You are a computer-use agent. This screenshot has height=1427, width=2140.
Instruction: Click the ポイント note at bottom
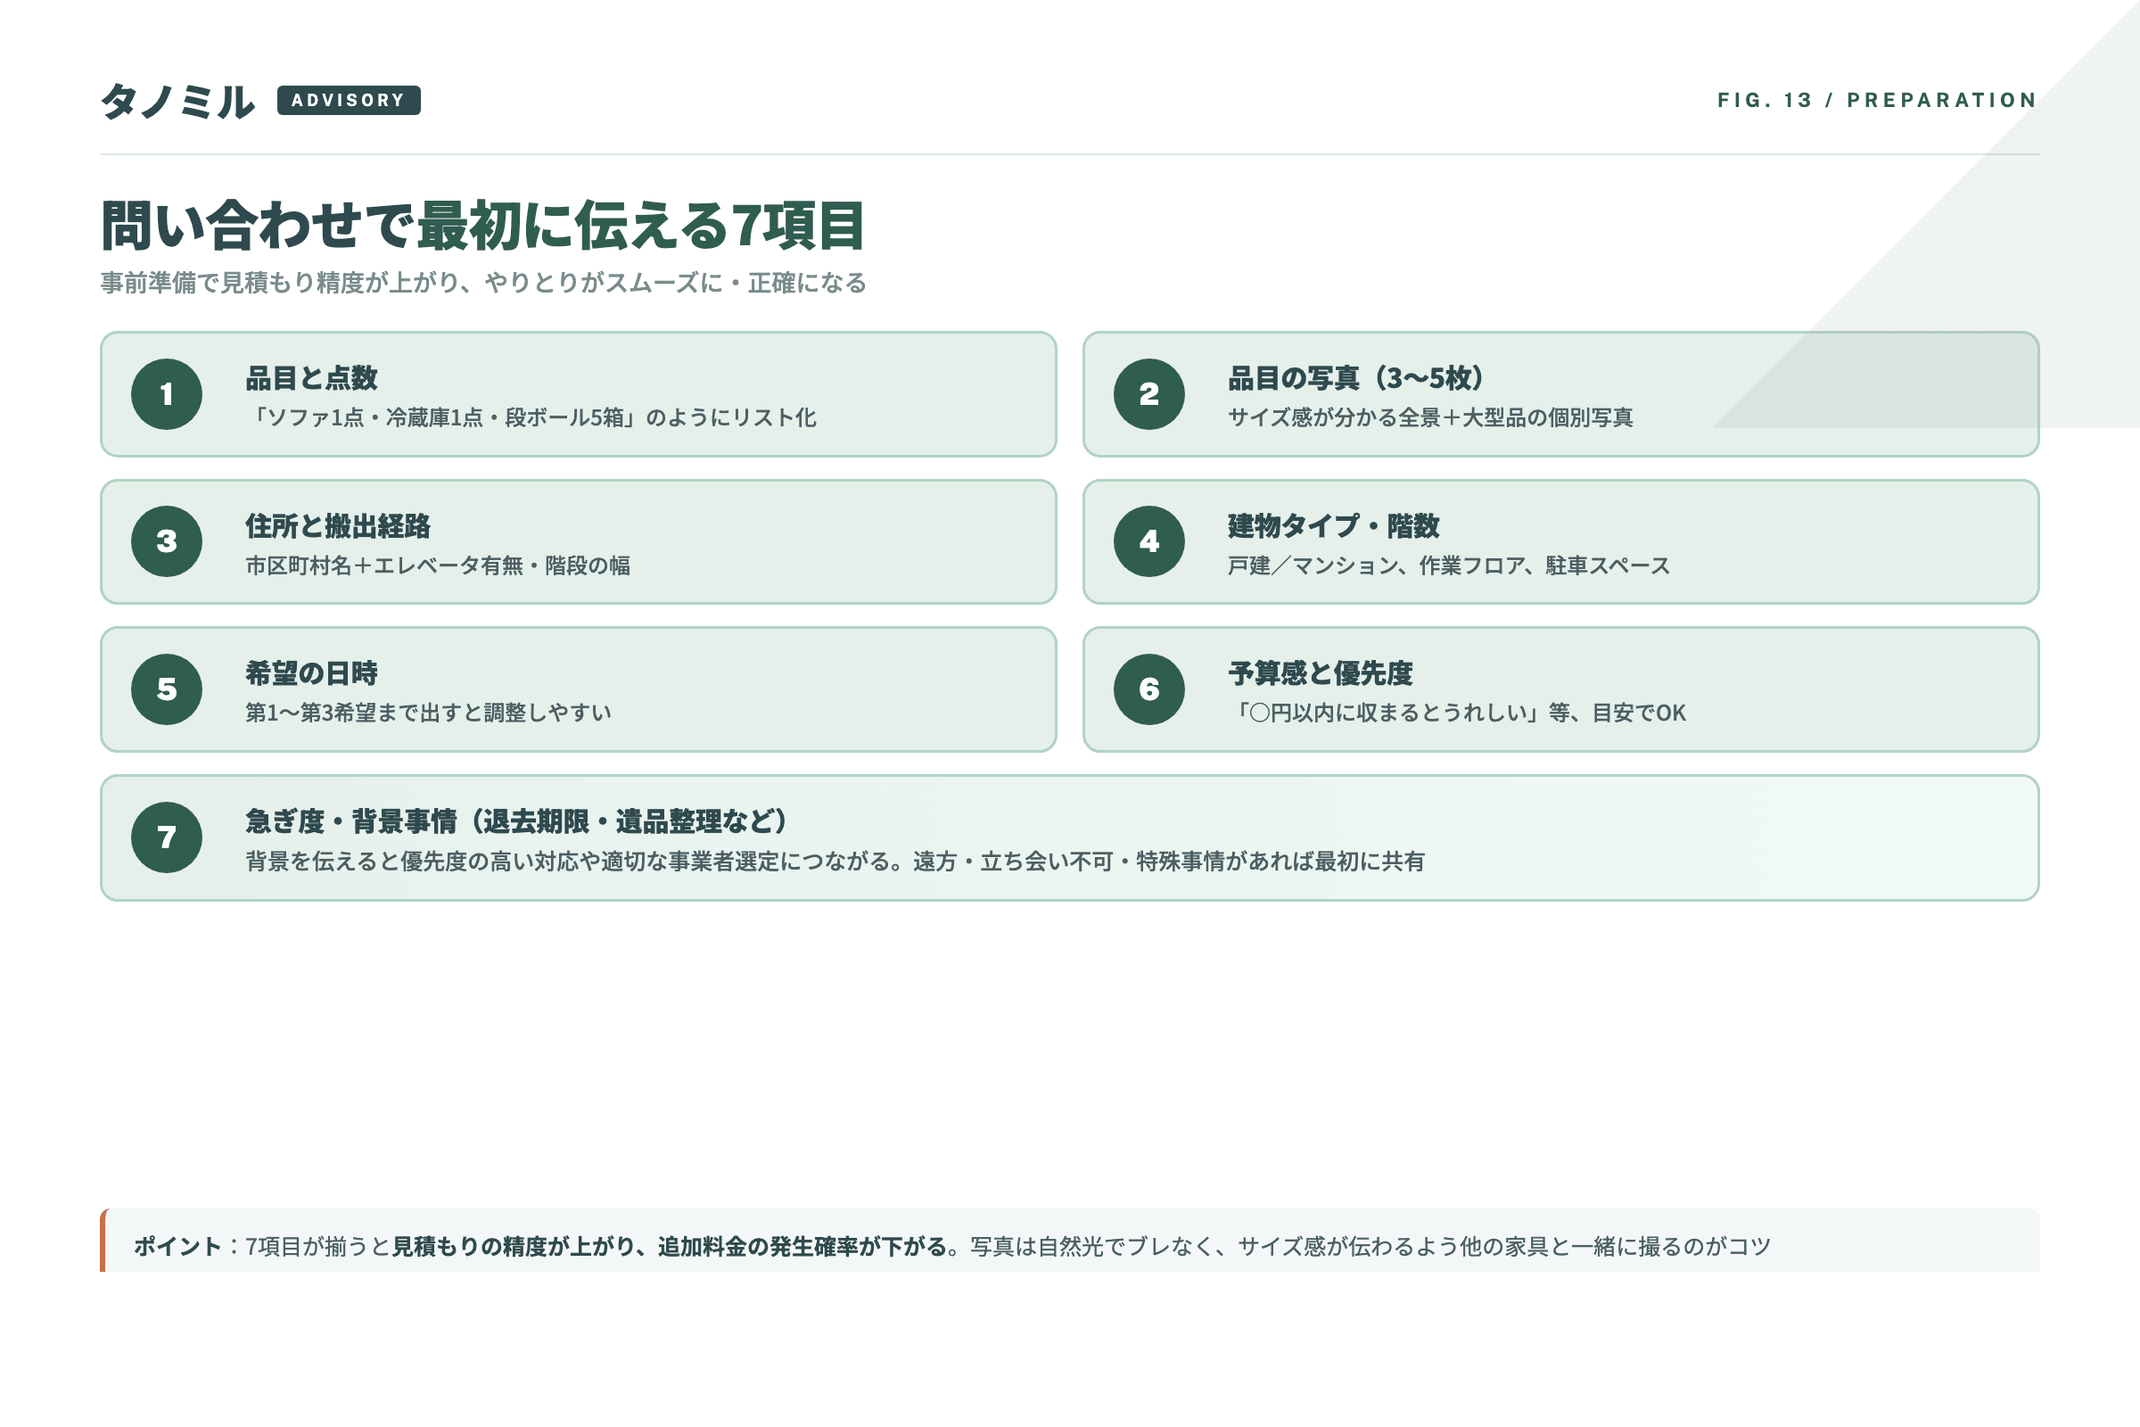tap(951, 1246)
